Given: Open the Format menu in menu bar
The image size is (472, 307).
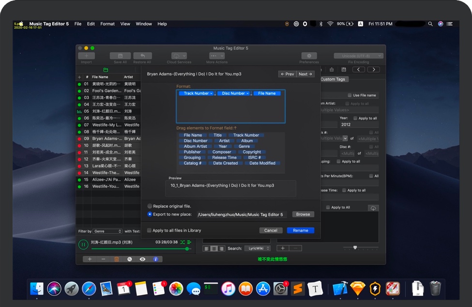Looking at the screenshot, I should [x=107, y=24].
